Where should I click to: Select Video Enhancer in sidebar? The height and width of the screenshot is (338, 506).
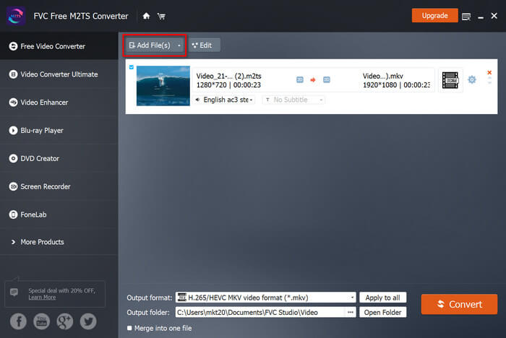click(x=59, y=103)
